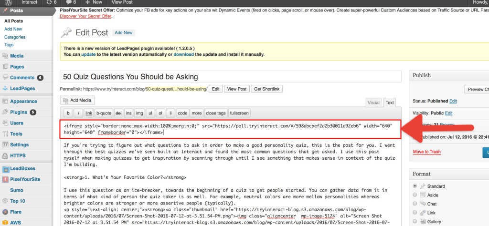Viewport: 489px width, 226px height.
Task: Click the WordPress logo in admin bar
Action: [x=9, y=2]
